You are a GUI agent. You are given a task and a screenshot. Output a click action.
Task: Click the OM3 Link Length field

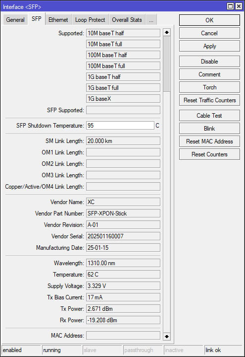123,175
